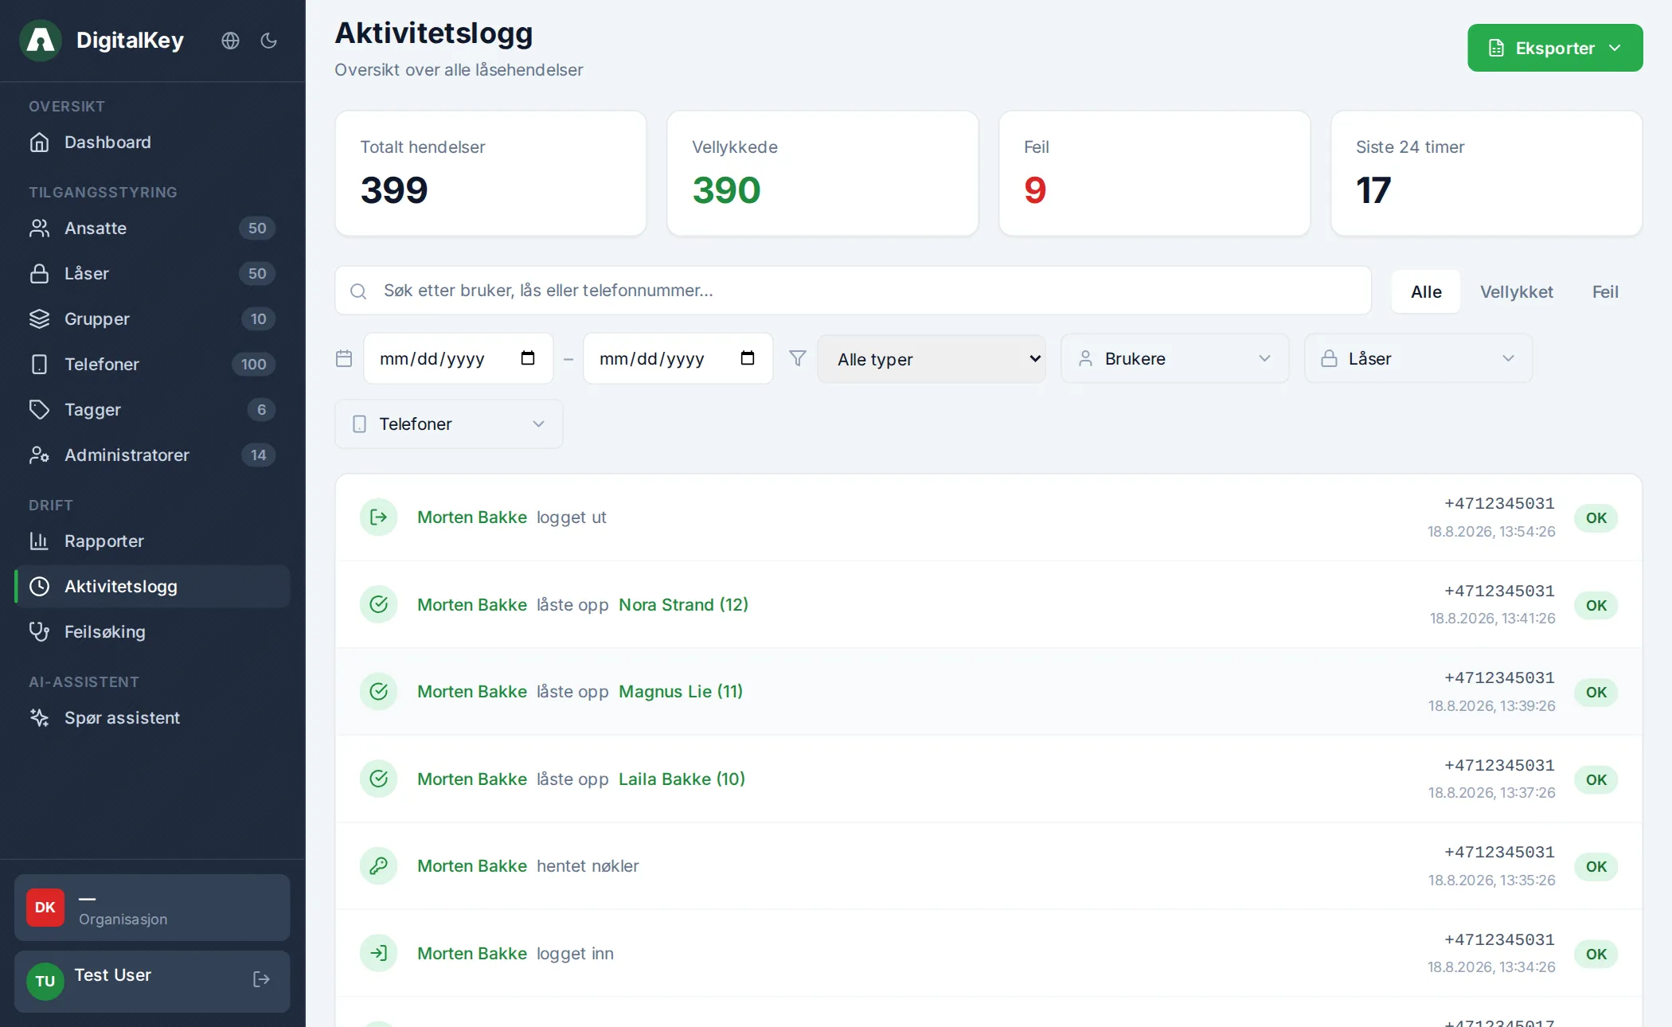Image resolution: width=1672 pixels, height=1027 pixels.
Task: Click the end date input field
Action: [678, 359]
